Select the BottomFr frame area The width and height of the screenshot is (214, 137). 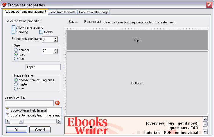click(137, 83)
